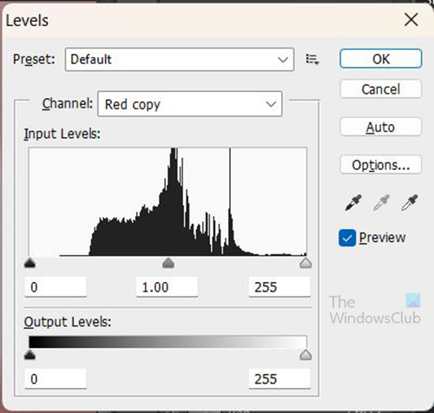
Task: Select the gray point eyedropper
Action: click(x=381, y=202)
